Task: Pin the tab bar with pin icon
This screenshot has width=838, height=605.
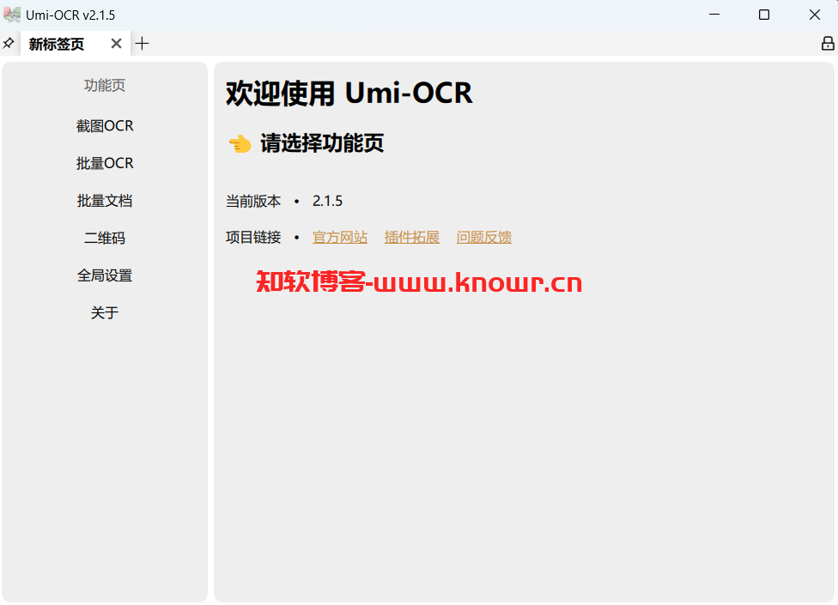Action: tap(9, 43)
